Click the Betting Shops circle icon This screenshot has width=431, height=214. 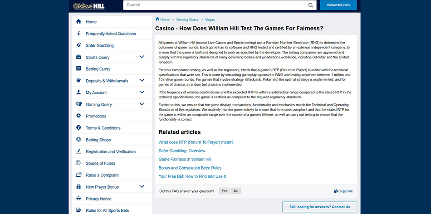78,140
